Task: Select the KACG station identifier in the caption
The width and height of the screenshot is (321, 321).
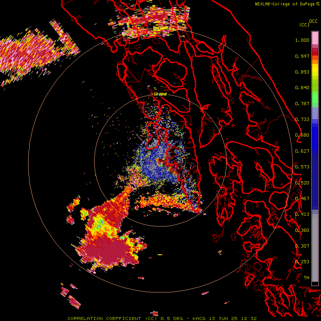Action: [x=199, y=319]
